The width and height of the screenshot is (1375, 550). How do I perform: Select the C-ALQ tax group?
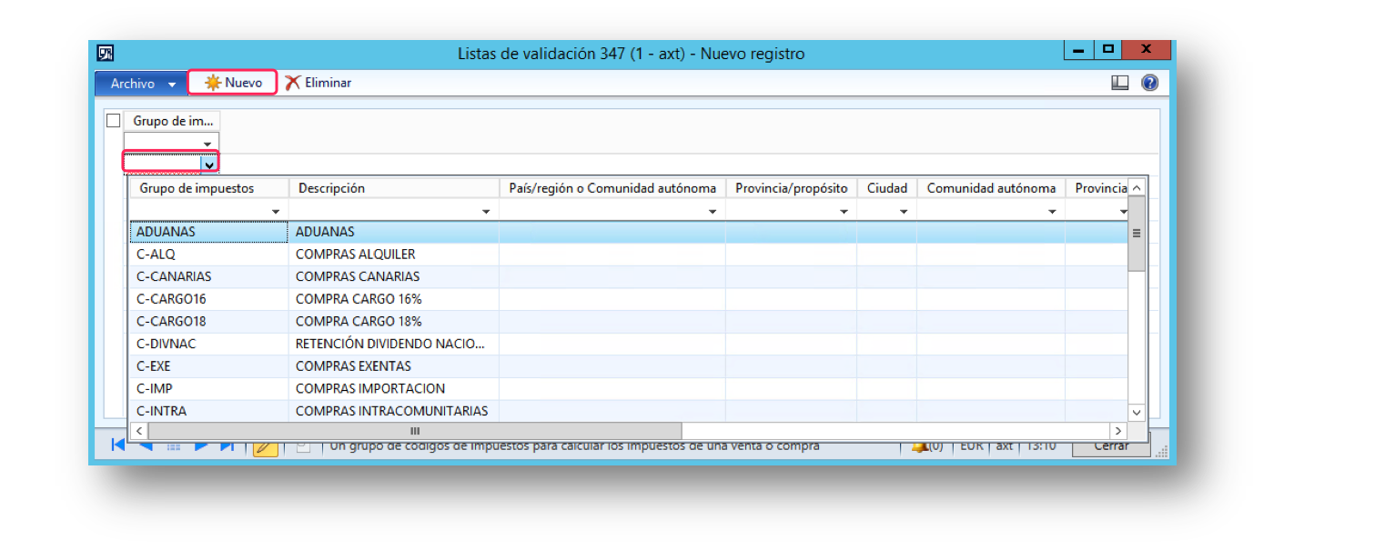tap(209, 255)
